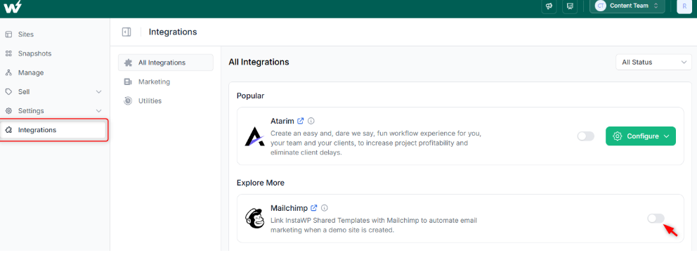
Task: Open the feedback chat icon in header
Action: (569, 6)
